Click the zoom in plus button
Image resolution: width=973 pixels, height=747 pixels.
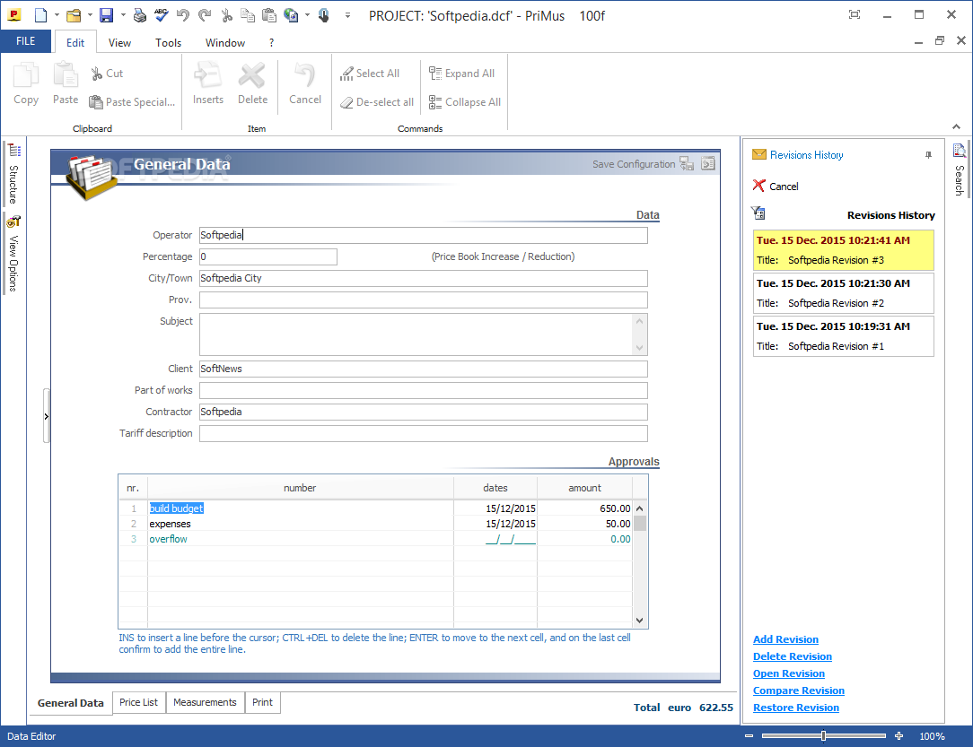[898, 736]
